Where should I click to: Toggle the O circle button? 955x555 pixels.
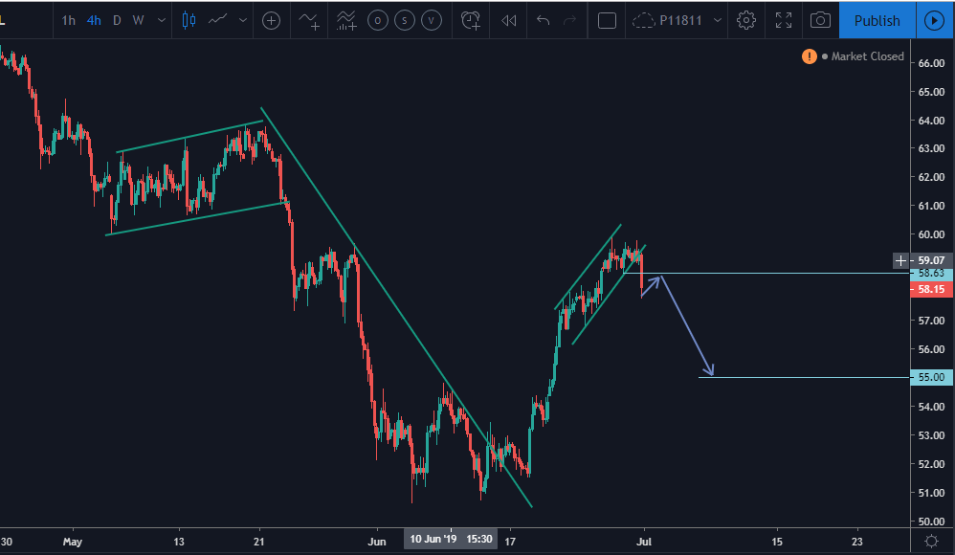(378, 21)
